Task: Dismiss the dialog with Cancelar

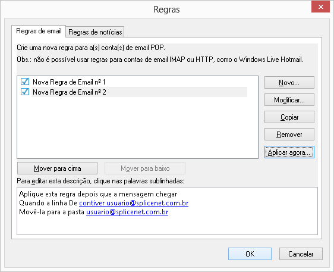Action: 301,254
